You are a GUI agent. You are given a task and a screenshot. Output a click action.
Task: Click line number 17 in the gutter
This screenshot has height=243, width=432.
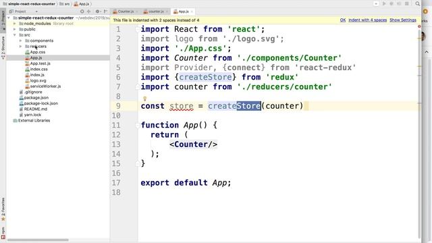pyautogui.click(x=116, y=183)
